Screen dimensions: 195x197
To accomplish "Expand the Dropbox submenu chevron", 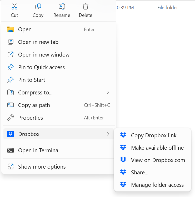I will point(108,134).
